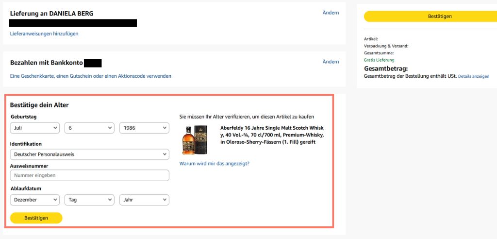This screenshot has width=497, height=239.
Task: Click the Geschenkkarte, Gutschein oder Aktionscode link
Action: pyautogui.click(x=91, y=76)
